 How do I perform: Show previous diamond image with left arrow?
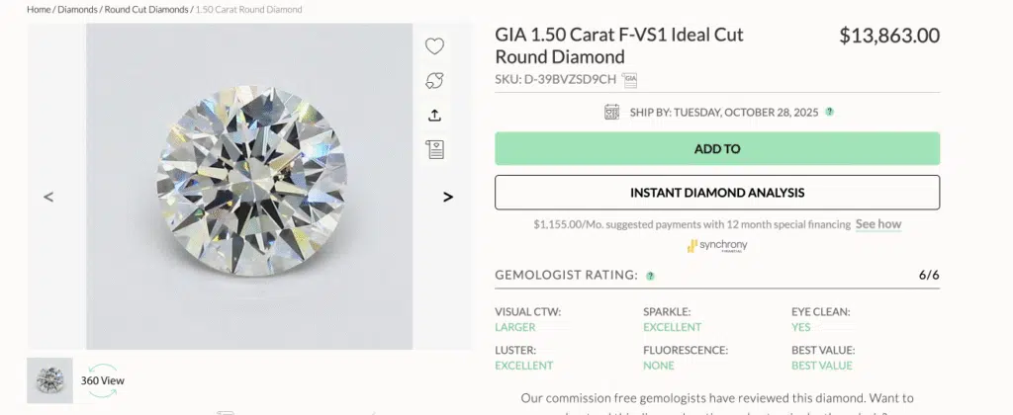pos(48,197)
